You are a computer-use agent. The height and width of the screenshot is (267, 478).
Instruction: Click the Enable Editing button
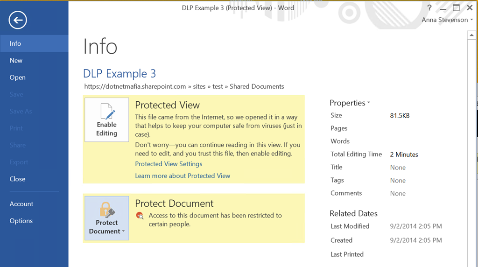click(107, 120)
